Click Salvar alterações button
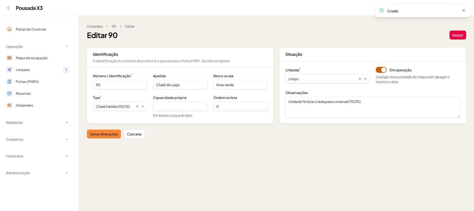 pos(104,134)
